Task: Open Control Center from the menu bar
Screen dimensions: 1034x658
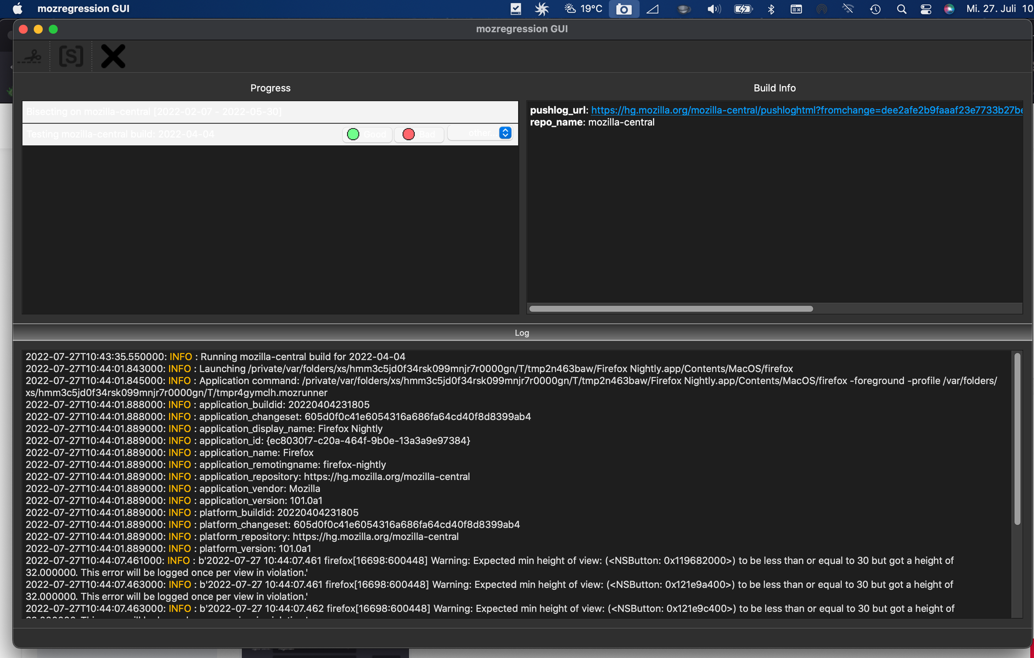Action: (x=926, y=9)
